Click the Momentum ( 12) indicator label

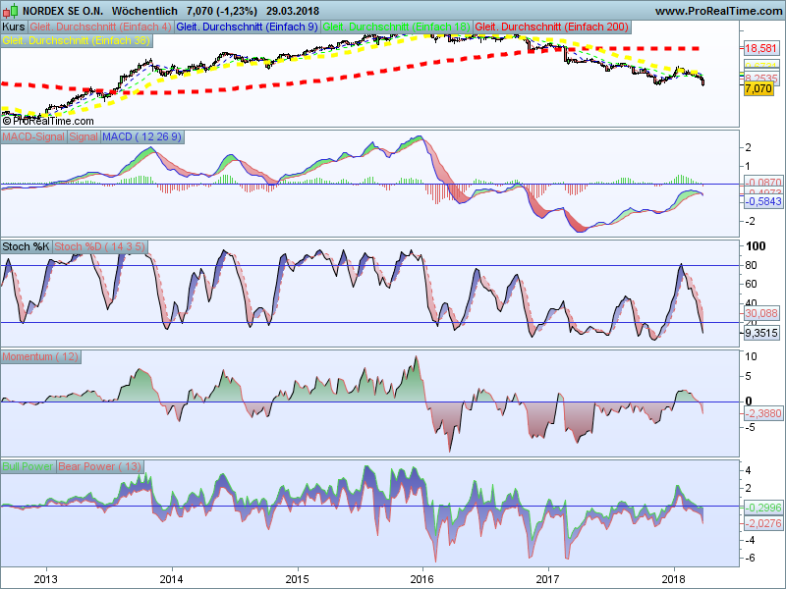40,356
